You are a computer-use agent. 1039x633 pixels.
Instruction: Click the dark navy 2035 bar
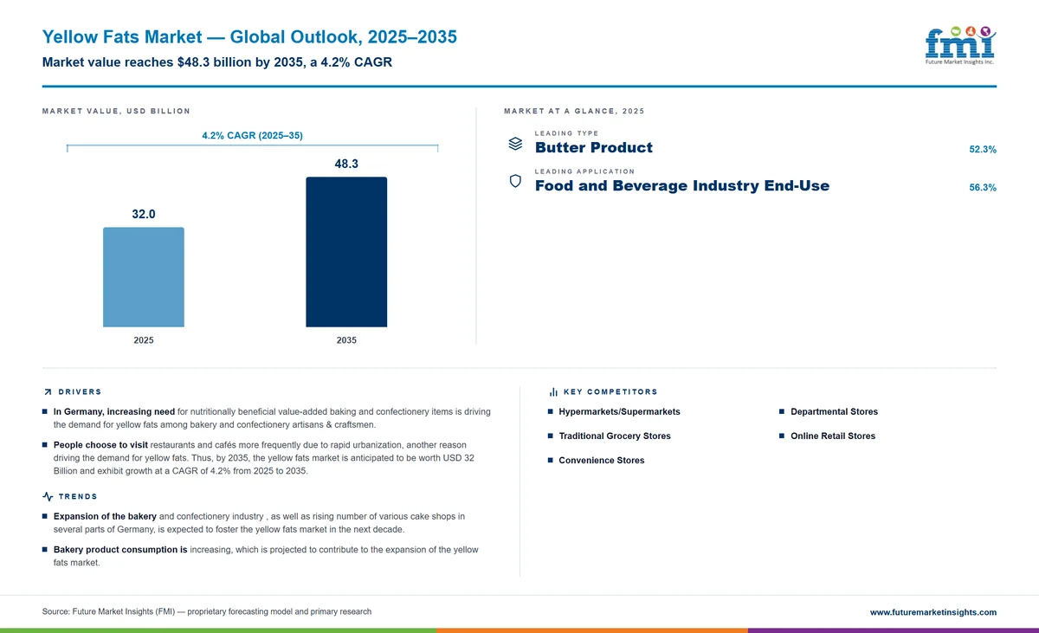(x=346, y=252)
